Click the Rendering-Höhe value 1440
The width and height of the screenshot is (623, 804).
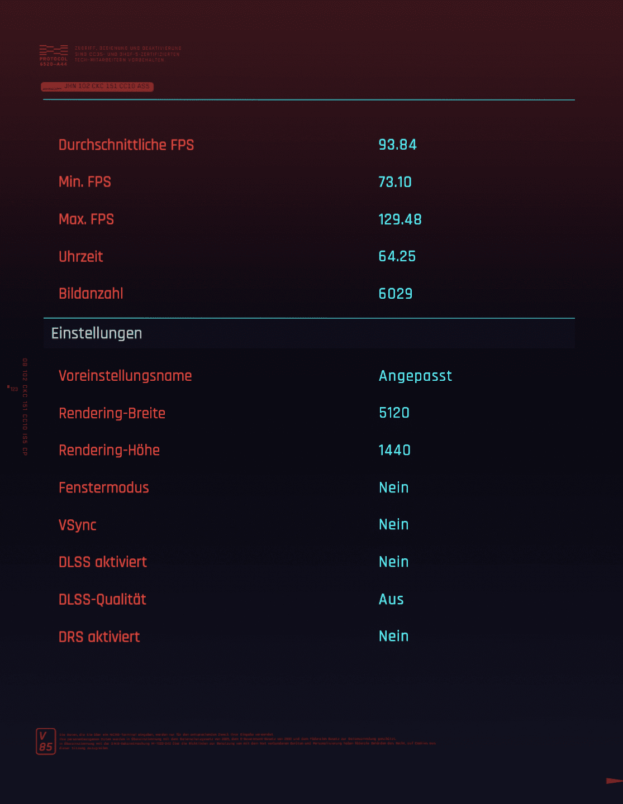click(x=394, y=450)
